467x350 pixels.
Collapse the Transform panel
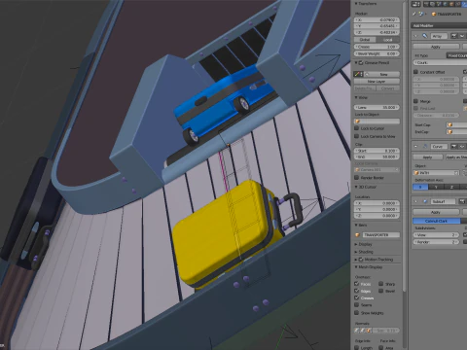356,4
